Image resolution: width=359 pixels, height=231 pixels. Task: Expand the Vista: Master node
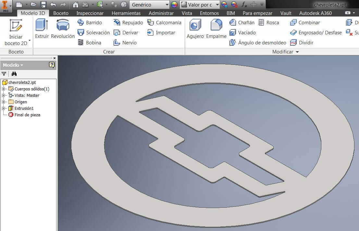pyautogui.click(x=4, y=95)
